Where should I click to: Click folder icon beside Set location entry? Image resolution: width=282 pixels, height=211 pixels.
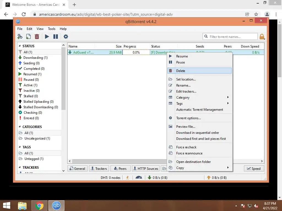coord(170,79)
